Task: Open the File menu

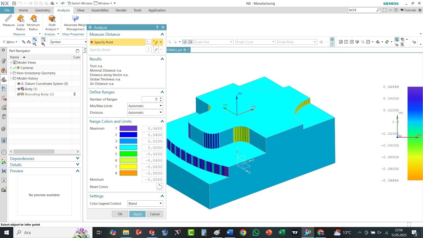Action: click(x=7, y=10)
